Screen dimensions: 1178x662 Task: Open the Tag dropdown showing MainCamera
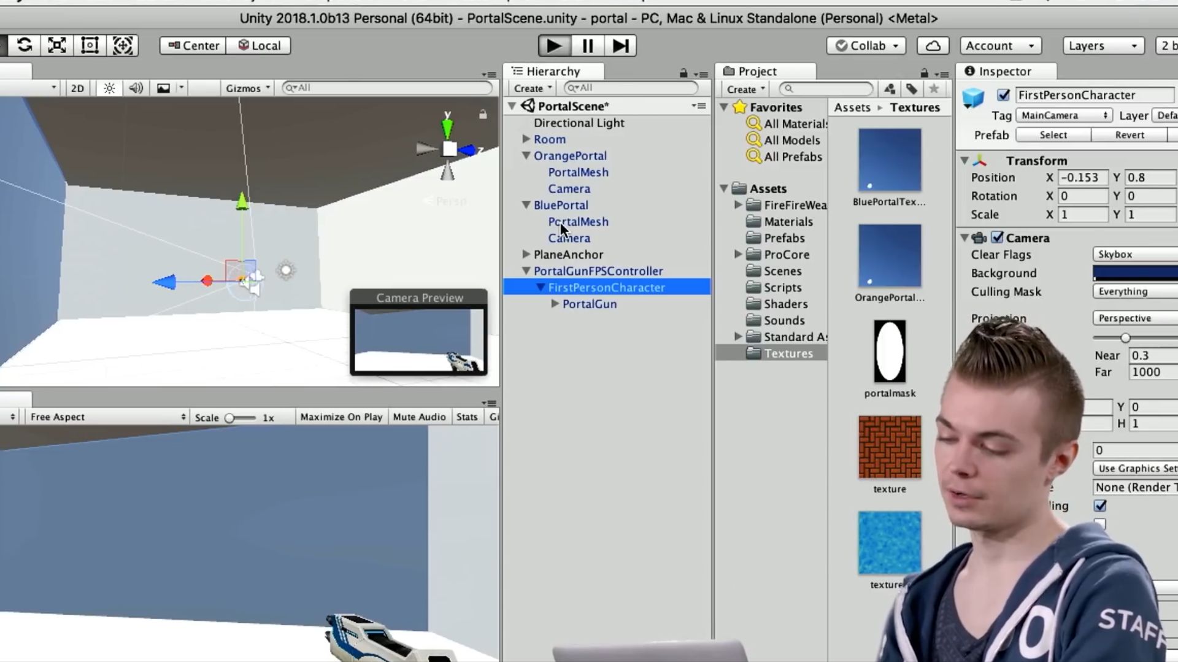tap(1064, 115)
